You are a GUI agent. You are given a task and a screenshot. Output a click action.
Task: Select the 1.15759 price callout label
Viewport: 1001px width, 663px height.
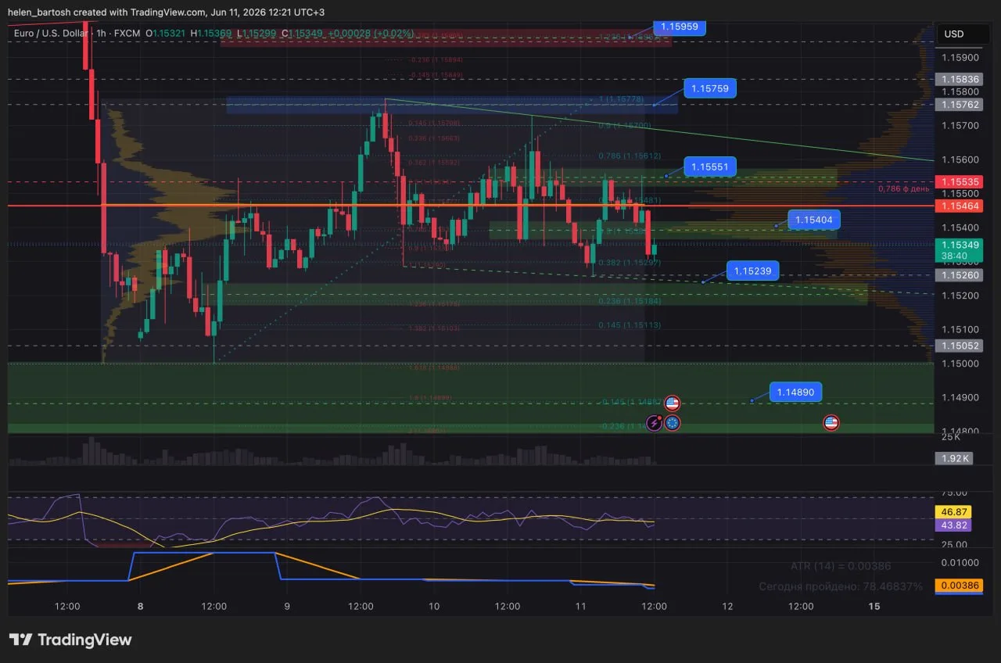(710, 88)
